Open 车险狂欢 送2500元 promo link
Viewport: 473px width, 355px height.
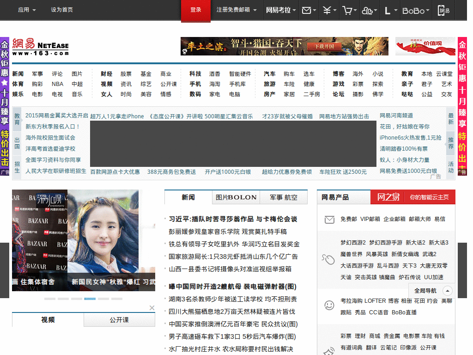click(x=343, y=172)
